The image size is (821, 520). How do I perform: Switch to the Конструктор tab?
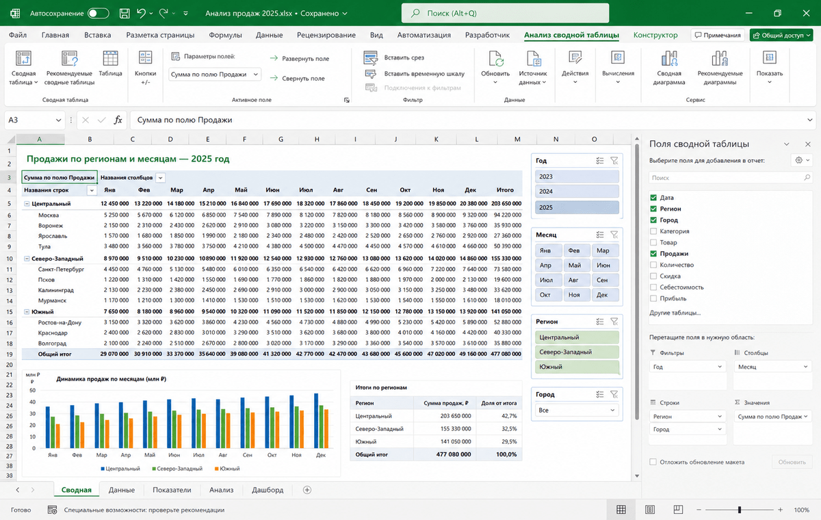655,35
